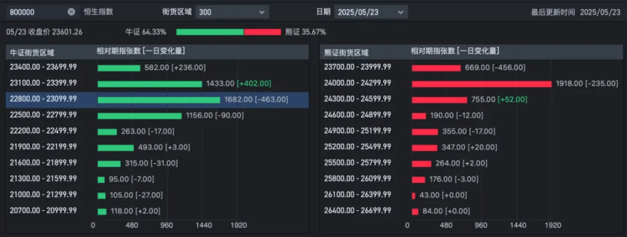Select bull row 23100.00 - 23399.99
The width and height of the screenshot is (627, 237).
157,83
